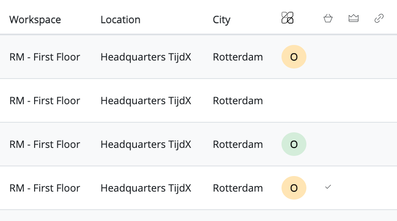Image resolution: width=397 pixels, height=221 pixels.
Task: Open RM - First Floor in row without badge
Action: point(45,101)
